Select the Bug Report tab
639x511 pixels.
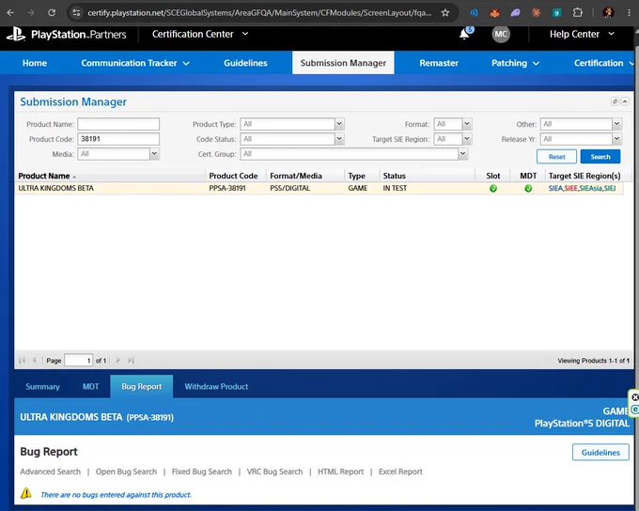pos(141,387)
